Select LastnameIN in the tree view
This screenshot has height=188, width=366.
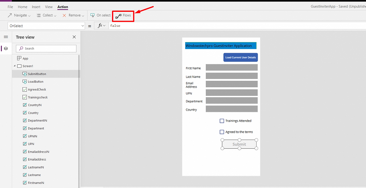coord(36,167)
